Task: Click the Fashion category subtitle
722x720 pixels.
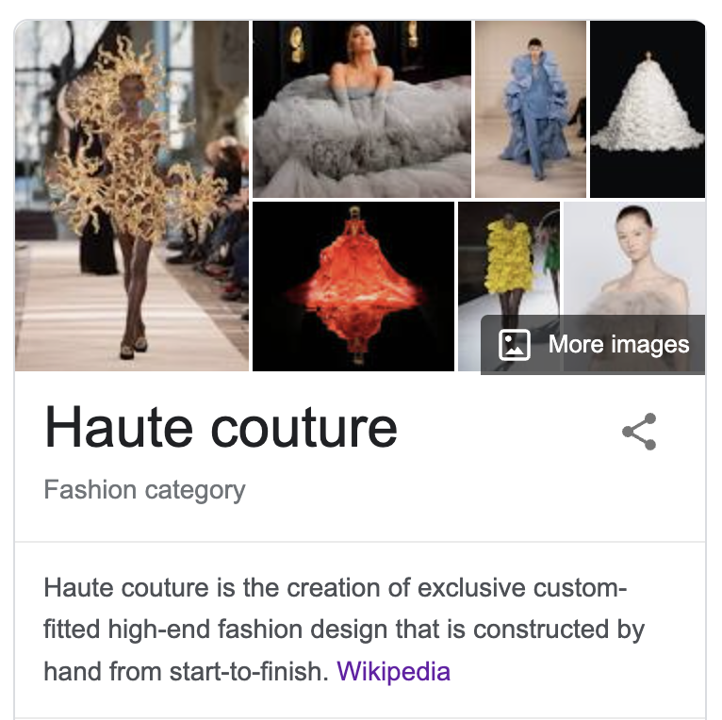Action: pos(144,490)
